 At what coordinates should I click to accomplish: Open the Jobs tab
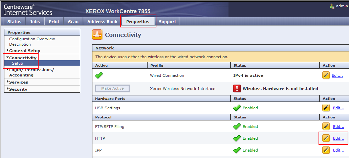[35, 22]
